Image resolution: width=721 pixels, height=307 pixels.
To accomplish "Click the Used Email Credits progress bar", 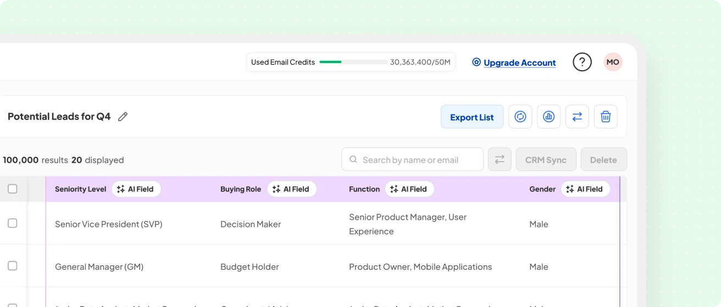I will pos(353,62).
